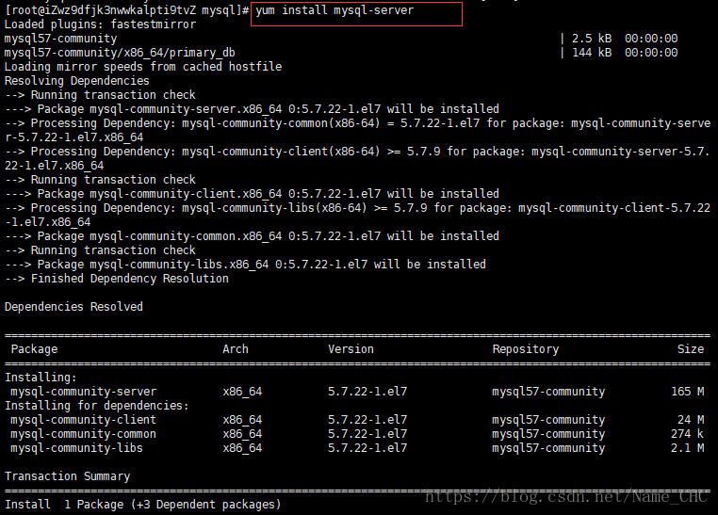Viewport: 718px width, 515px height.
Task: Click the '274 k' size value
Action: (687, 434)
